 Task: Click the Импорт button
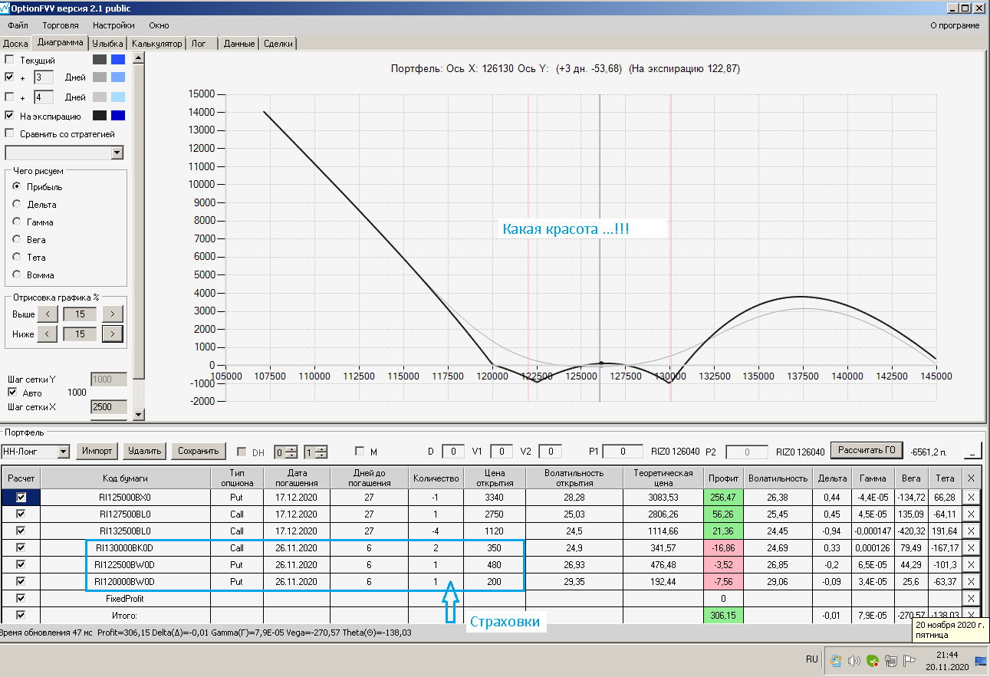[97, 451]
